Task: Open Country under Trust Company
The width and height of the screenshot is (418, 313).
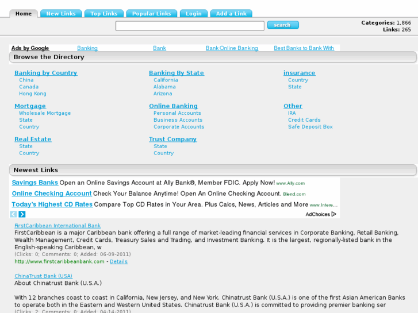Action: (163, 153)
